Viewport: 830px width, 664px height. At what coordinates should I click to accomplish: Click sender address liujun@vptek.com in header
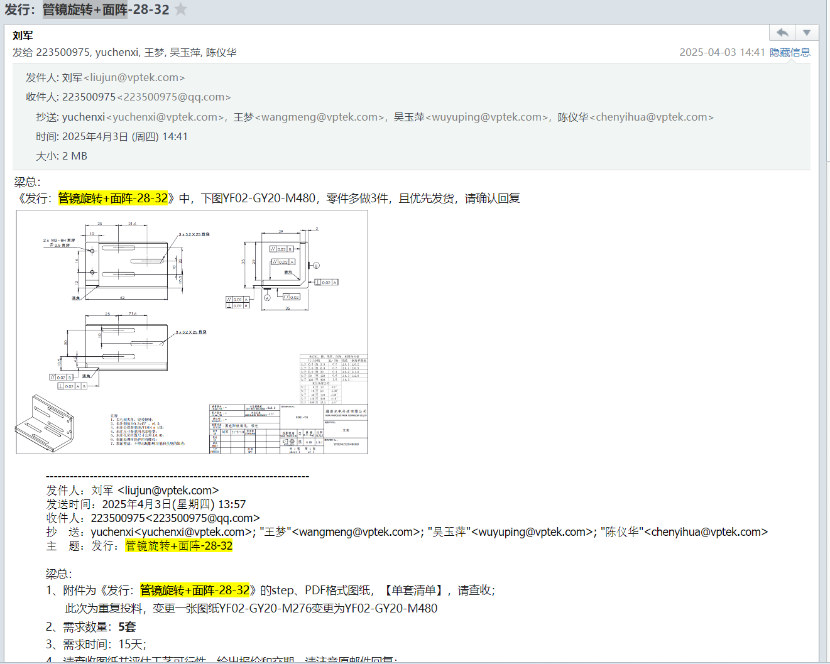click(134, 77)
